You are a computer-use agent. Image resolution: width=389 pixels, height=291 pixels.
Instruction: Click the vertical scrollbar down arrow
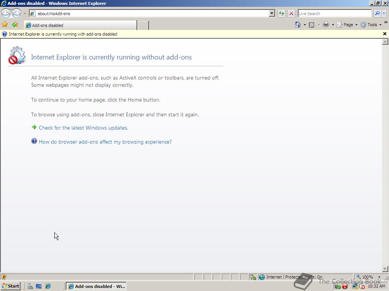(x=385, y=269)
